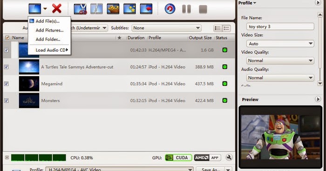Open the Subtitles dropdown showing None

pos(167,28)
